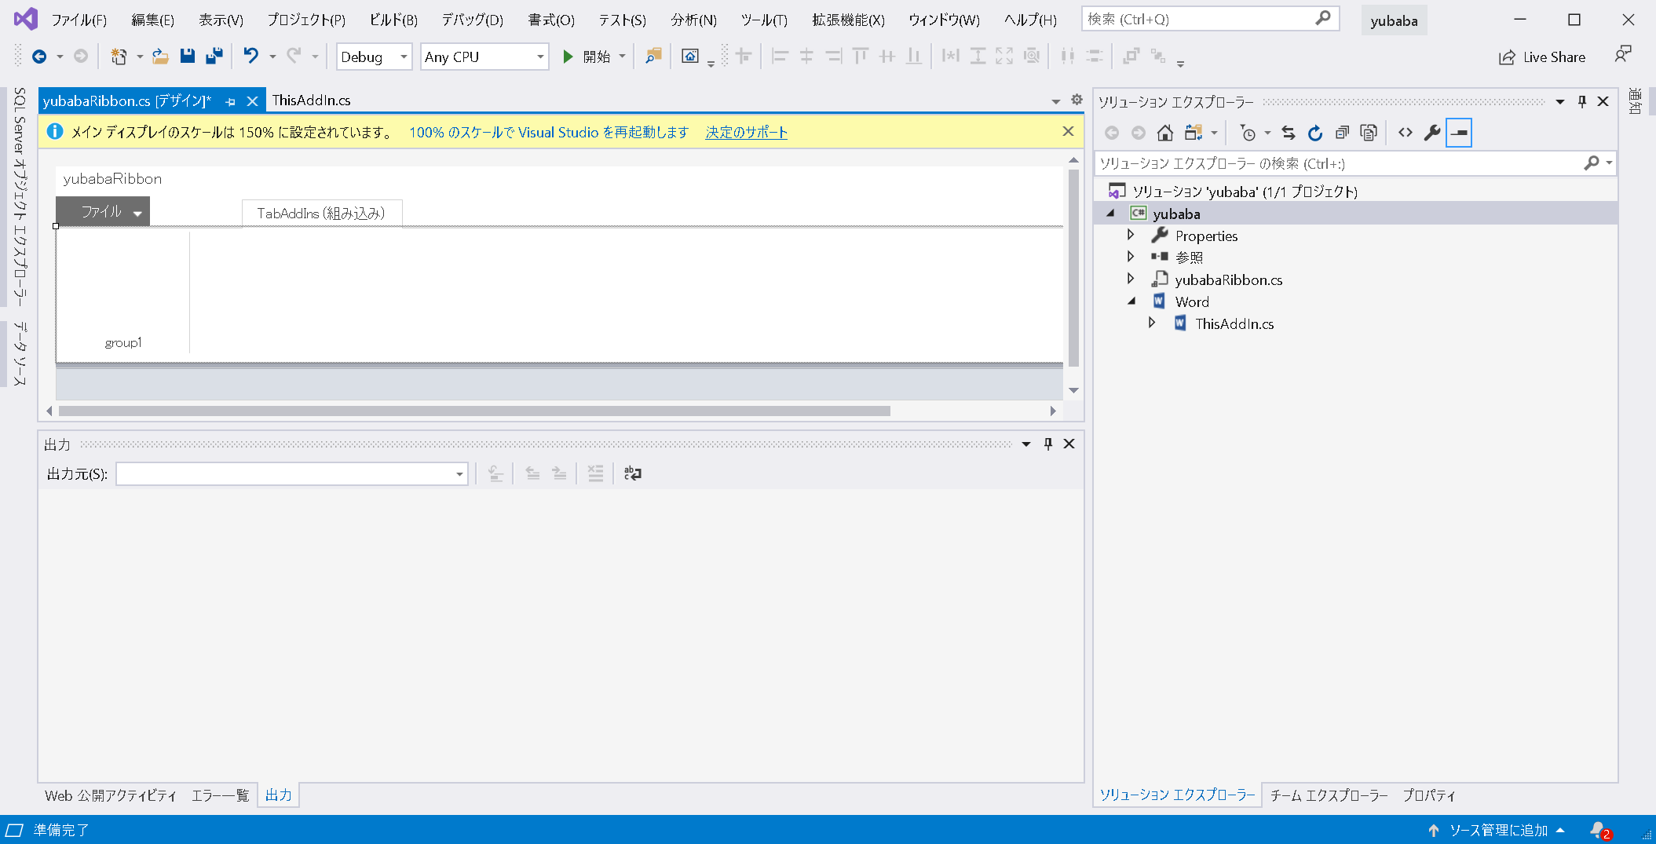Viewport: 1656px width, 844px height.
Task: Toggle Preview Selected Items in Solution Explorer
Action: (1459, 133)
